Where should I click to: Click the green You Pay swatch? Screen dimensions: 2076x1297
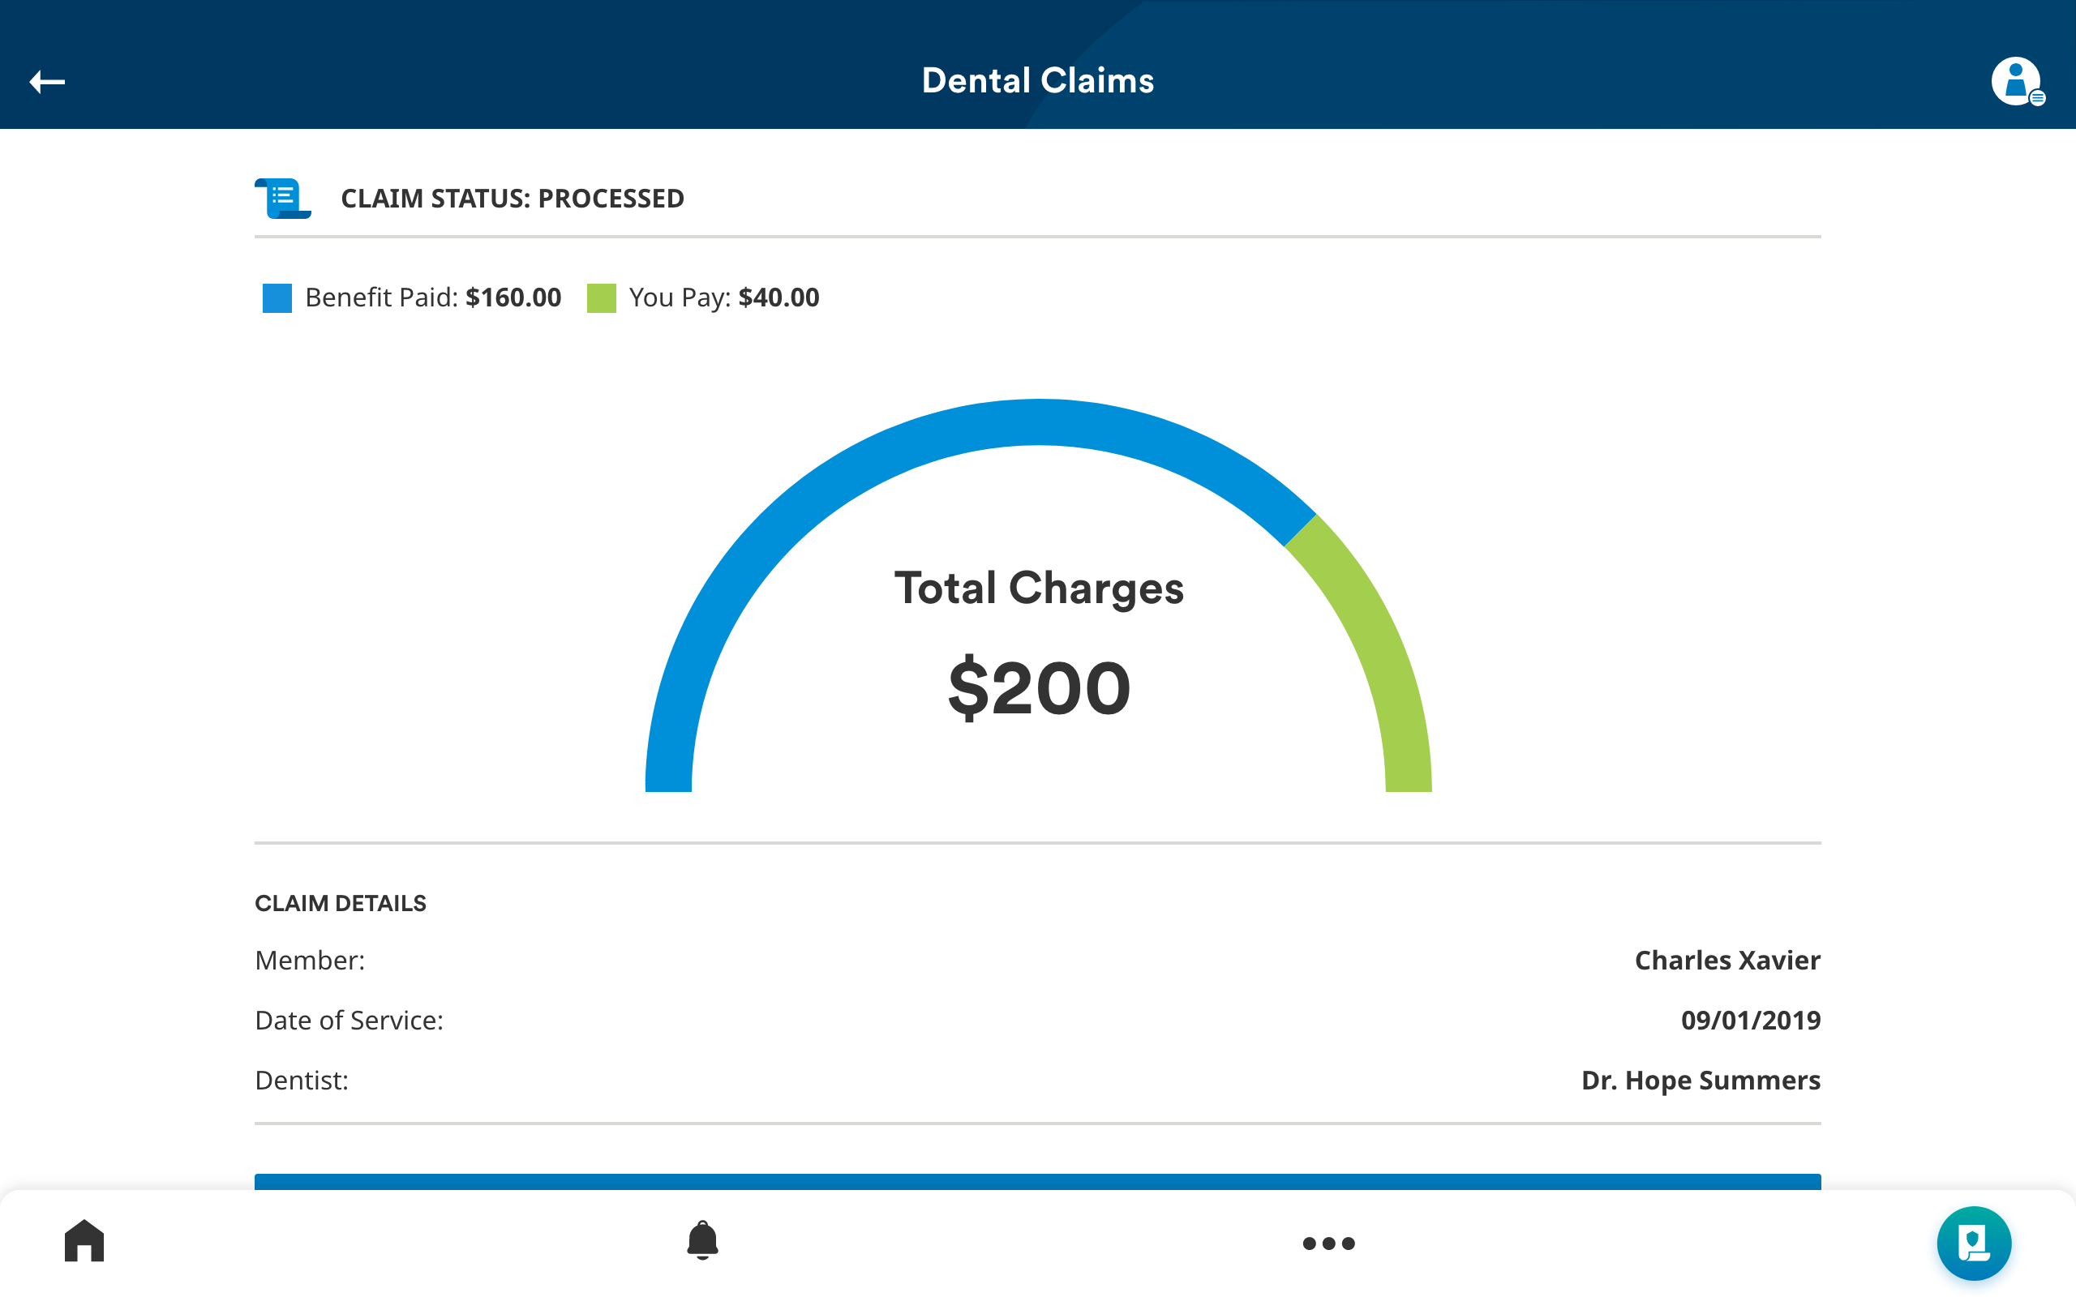click(x=602, y=298)
